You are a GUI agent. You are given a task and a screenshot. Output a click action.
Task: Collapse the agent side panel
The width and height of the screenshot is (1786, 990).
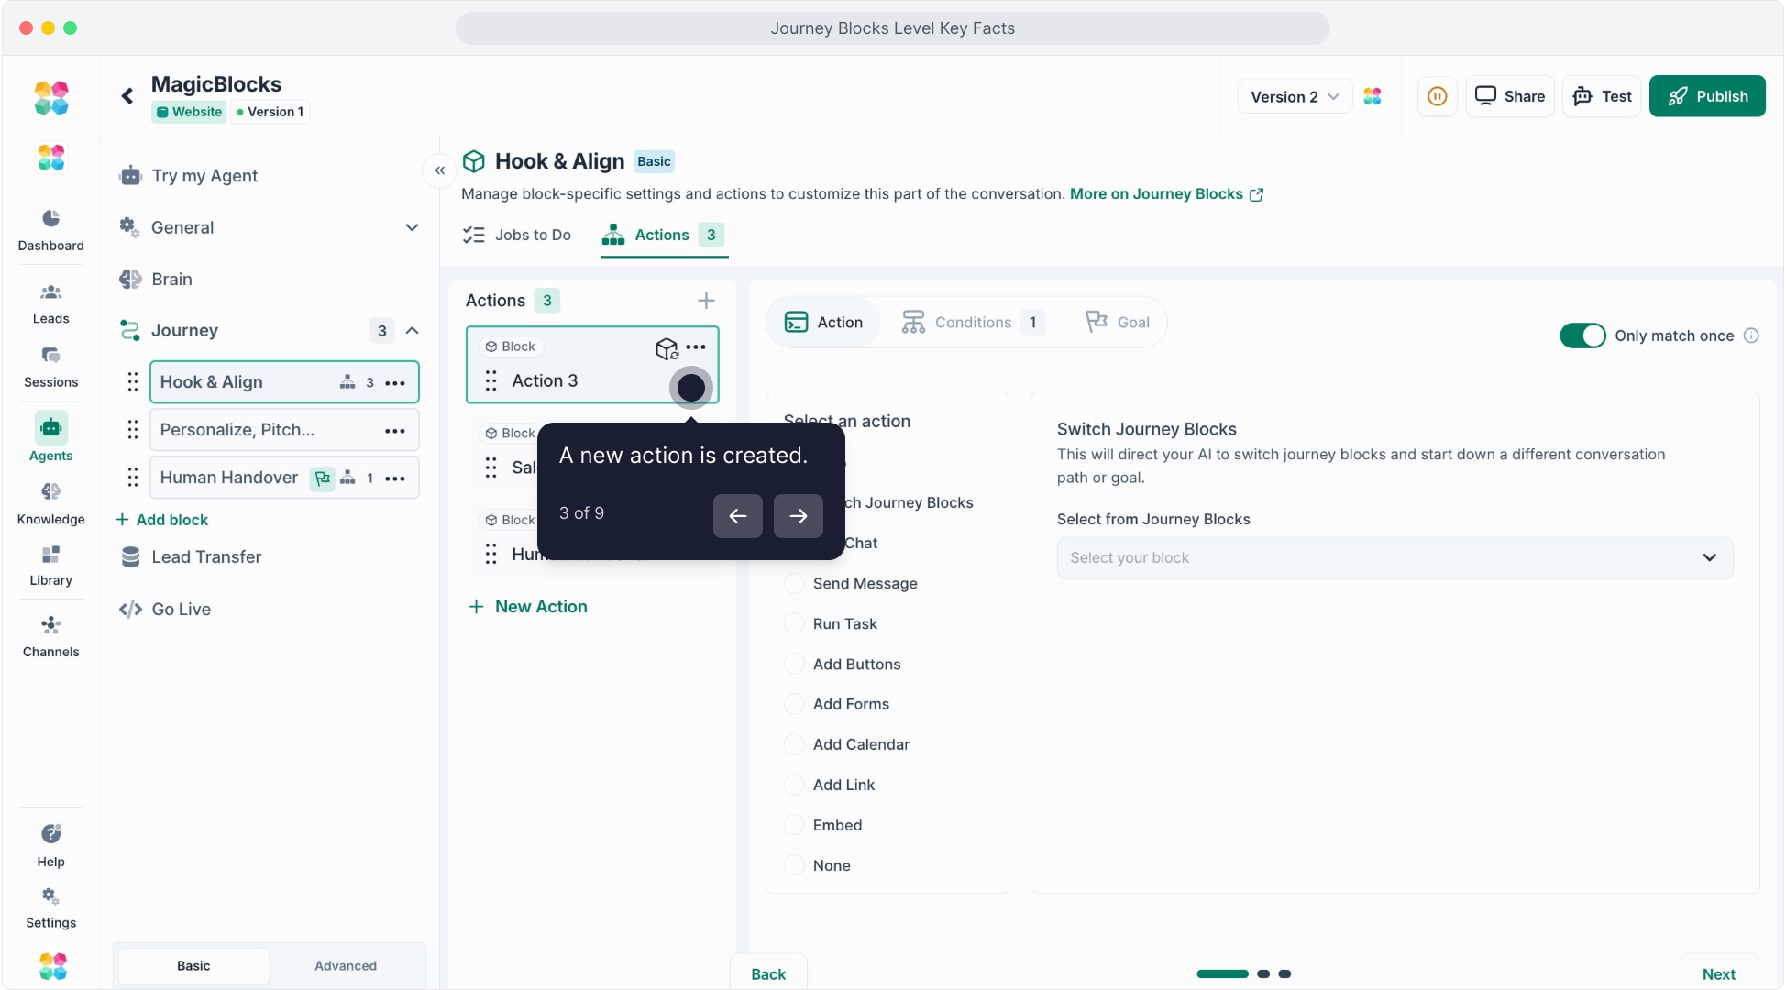coord(440,170)
